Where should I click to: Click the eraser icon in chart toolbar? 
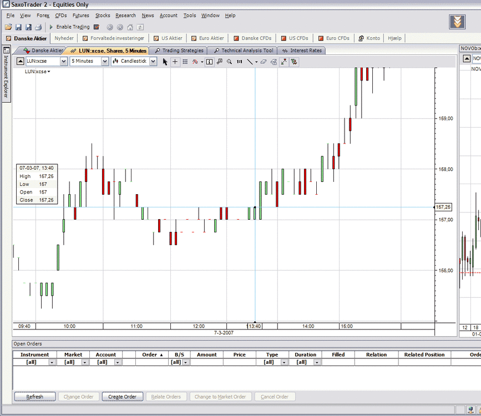pos(264,62)
